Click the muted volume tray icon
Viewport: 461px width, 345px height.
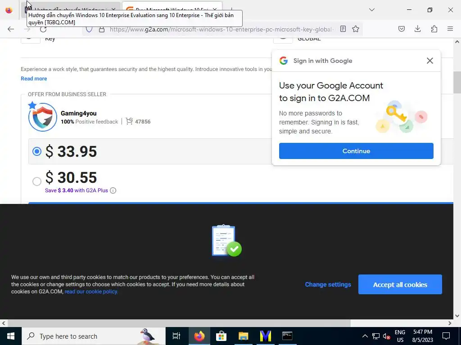386,336
